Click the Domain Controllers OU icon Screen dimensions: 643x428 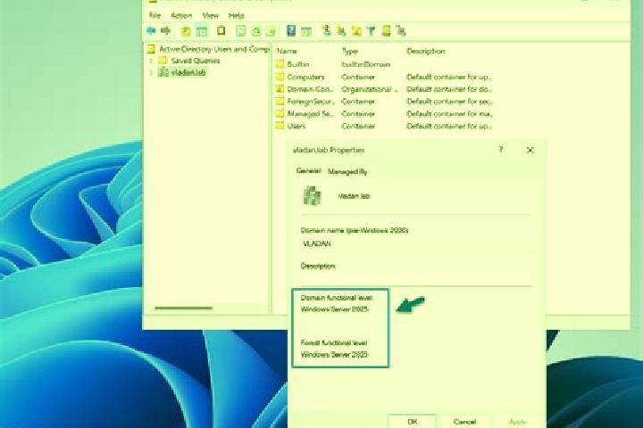click(x=280, y=89)
